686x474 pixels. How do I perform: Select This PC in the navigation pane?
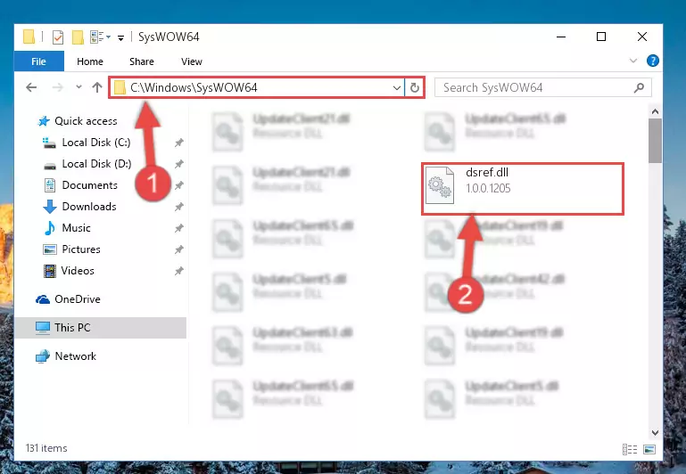pyautogui.click(x=100, y=328)
